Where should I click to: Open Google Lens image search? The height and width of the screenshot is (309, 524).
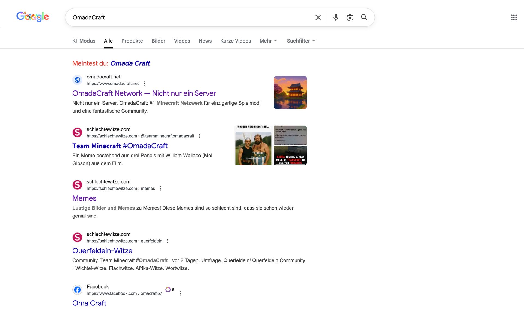tap(350, 17)
